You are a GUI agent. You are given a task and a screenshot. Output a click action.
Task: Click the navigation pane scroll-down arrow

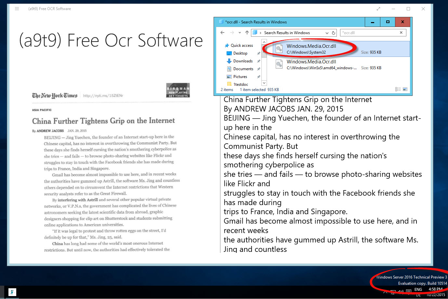coord(264,83)
